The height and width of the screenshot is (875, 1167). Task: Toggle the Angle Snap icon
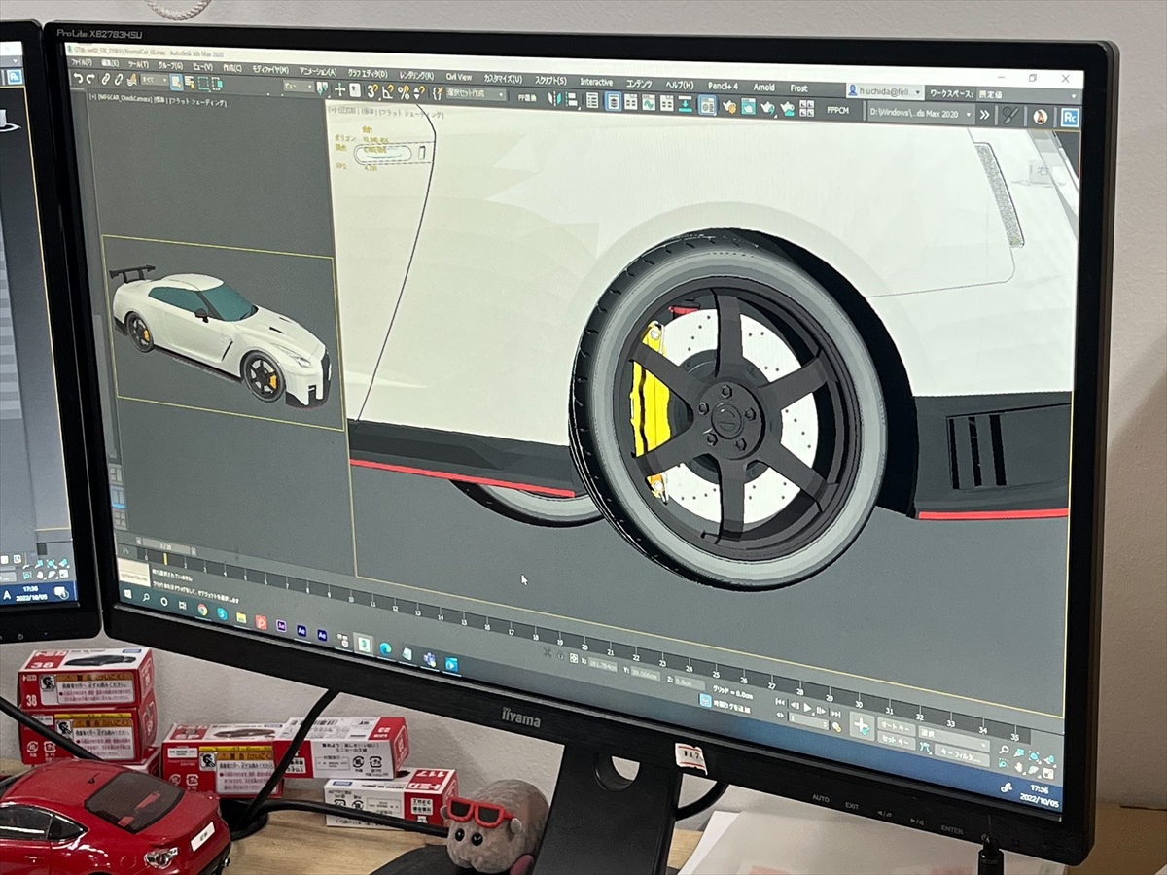pos(387,92)
